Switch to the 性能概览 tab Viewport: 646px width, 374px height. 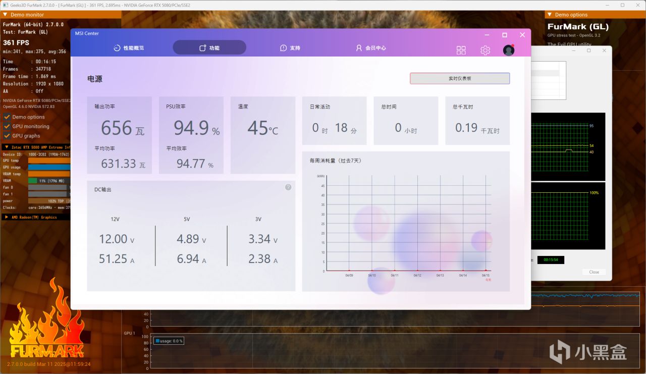(129, 48)
